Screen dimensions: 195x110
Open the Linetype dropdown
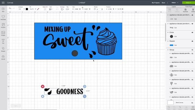[21, 9]
